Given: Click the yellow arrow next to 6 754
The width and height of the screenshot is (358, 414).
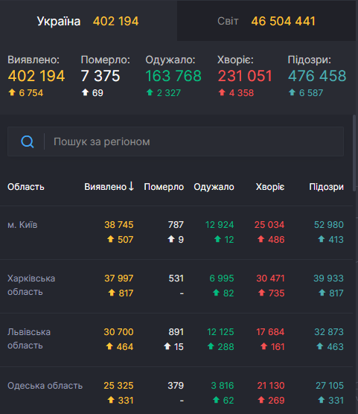Looking at the screenshot, I should pos(12,92).
